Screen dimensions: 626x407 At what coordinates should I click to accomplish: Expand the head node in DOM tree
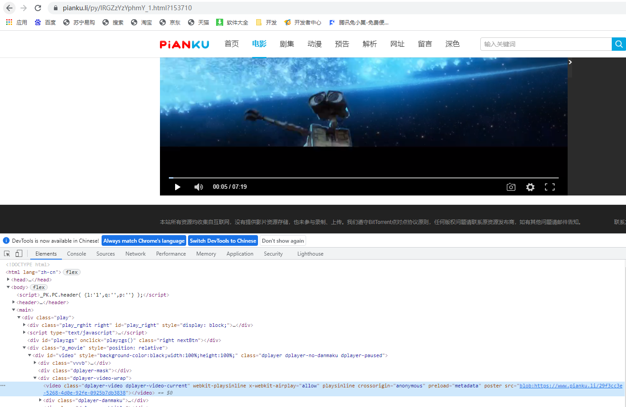click(8, 280)
